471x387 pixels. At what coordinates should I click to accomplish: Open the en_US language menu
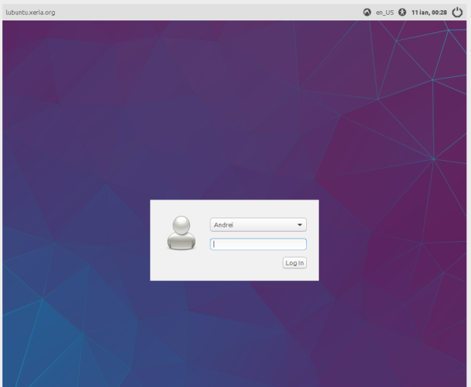click(x=385, y=13)
